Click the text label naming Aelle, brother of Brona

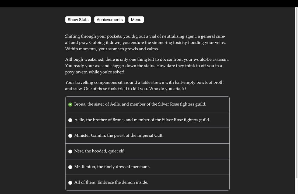[142, 120]
